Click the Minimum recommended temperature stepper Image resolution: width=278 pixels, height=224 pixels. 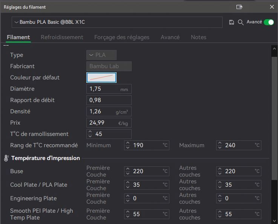tap(128, 145)
